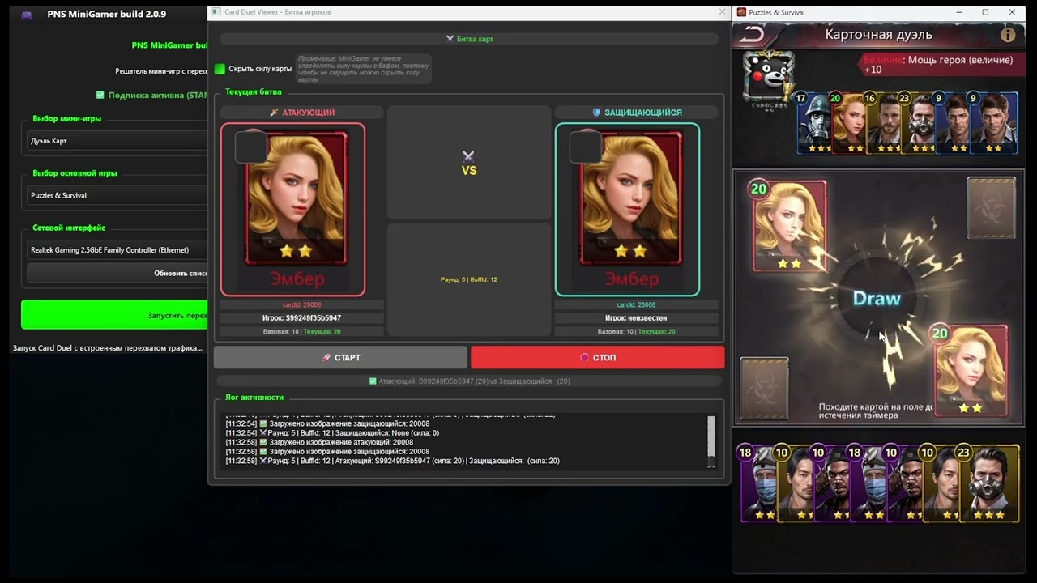Click the empty power badge on the attacker card

(250, 147)
